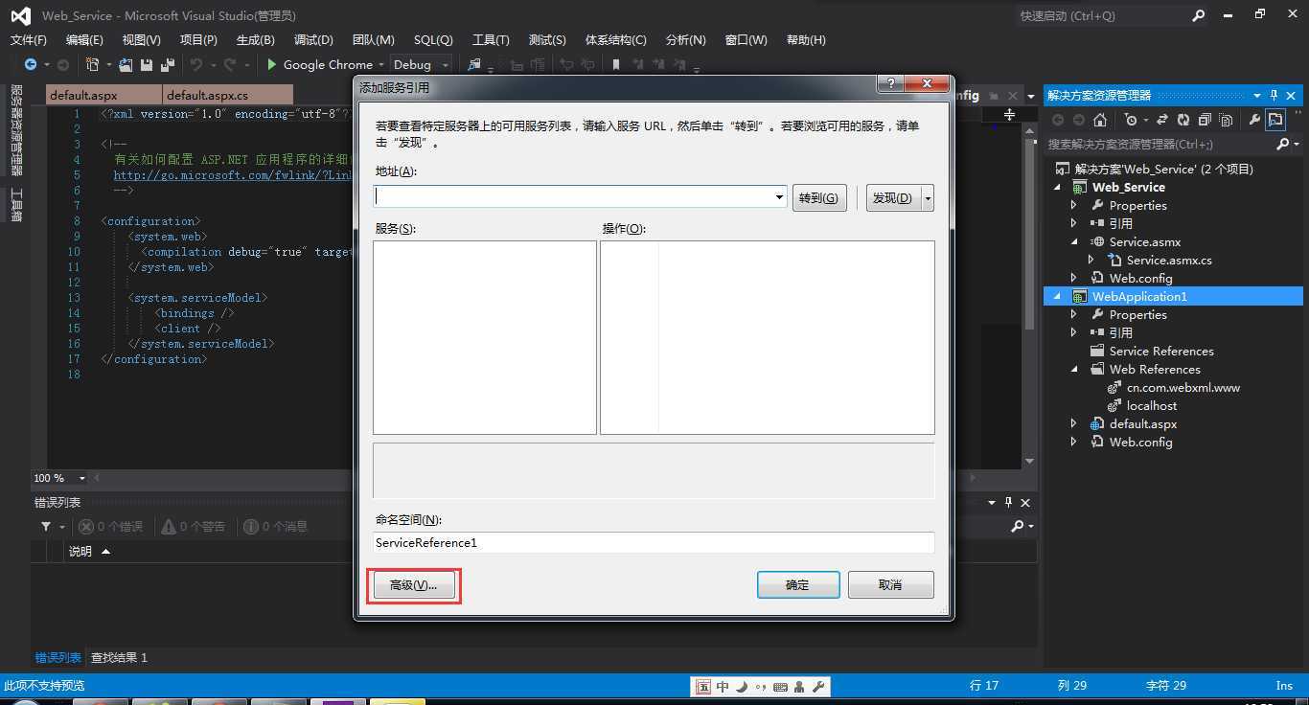Switch to the 查找结果 1 tab

(x=119, y=657)
